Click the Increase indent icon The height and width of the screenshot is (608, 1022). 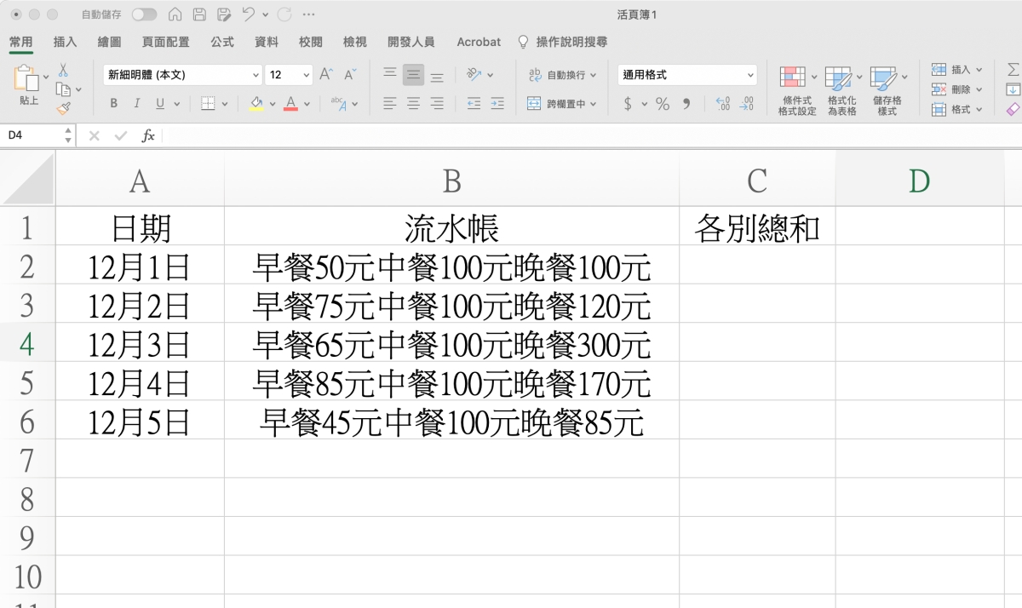tap(497, 104)
